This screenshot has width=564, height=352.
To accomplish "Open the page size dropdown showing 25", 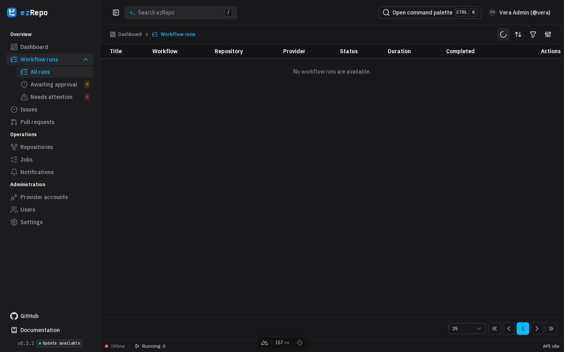I will pyautogui.click(x=467, y=329).
